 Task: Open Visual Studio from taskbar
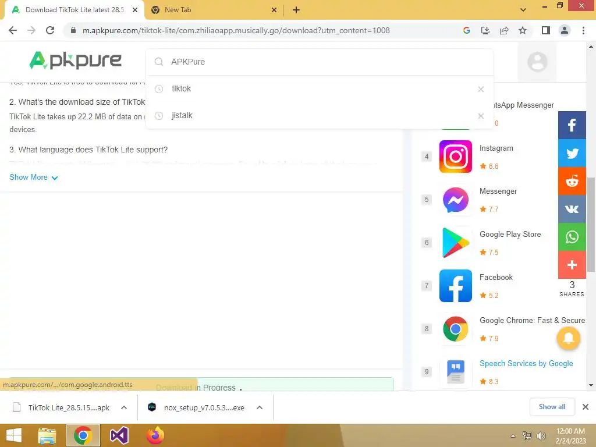(119, 435)
